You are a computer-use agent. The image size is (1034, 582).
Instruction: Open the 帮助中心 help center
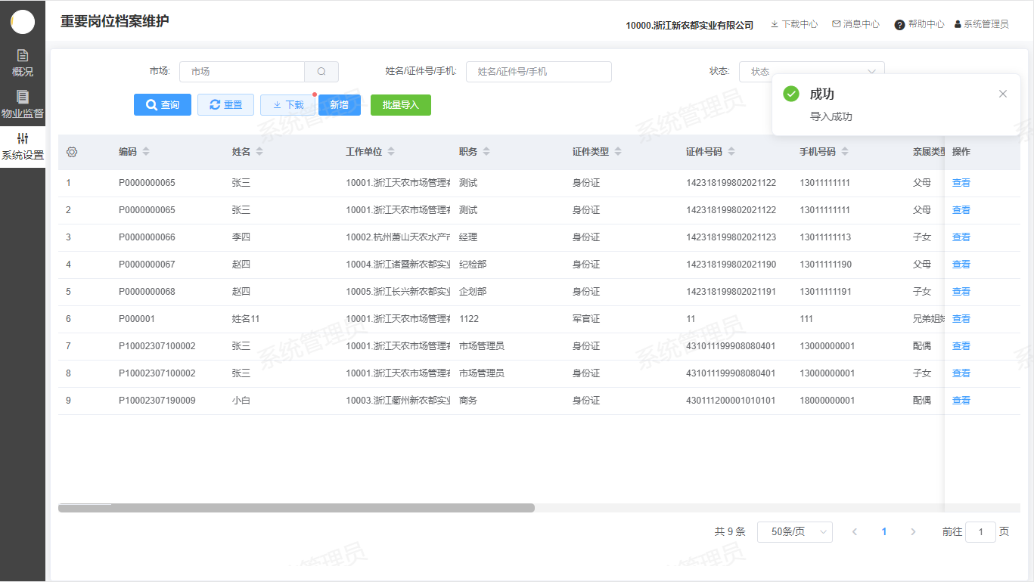point(919,24)
